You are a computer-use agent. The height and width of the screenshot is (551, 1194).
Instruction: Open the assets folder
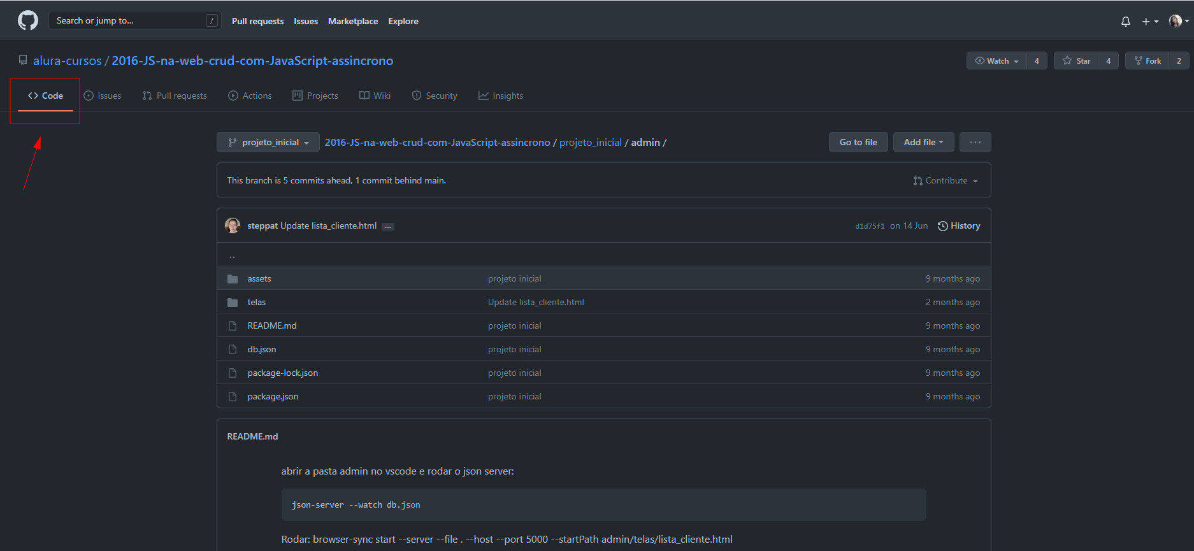(x=259, y=279)
